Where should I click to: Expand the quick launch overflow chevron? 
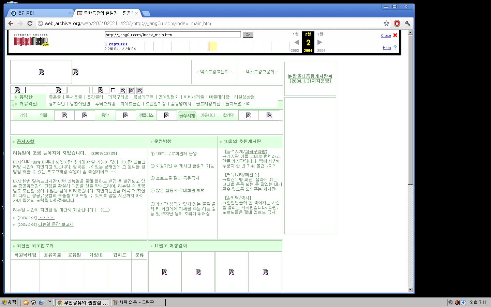pyautogui.click(x=50, y=302)
